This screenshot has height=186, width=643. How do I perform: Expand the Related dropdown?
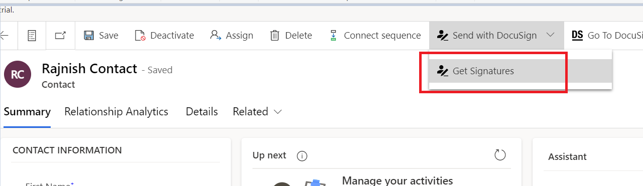(258, 112)
